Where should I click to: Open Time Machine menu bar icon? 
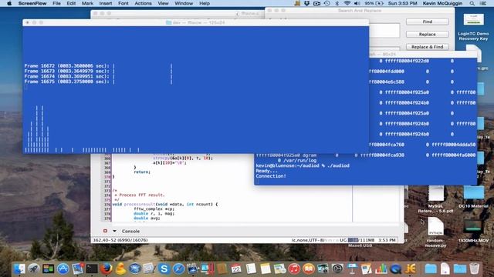(327, 3)
